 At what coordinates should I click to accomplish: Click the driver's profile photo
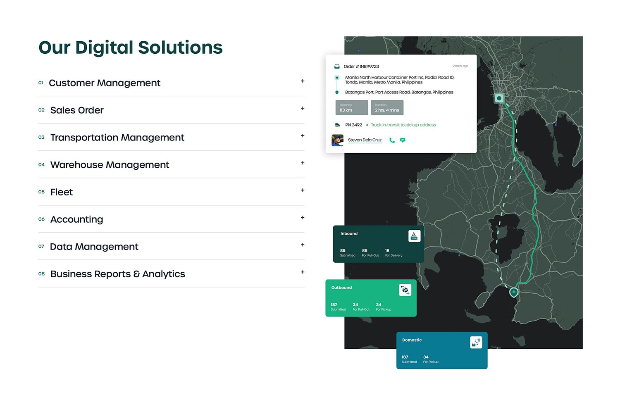coord(337,140)
